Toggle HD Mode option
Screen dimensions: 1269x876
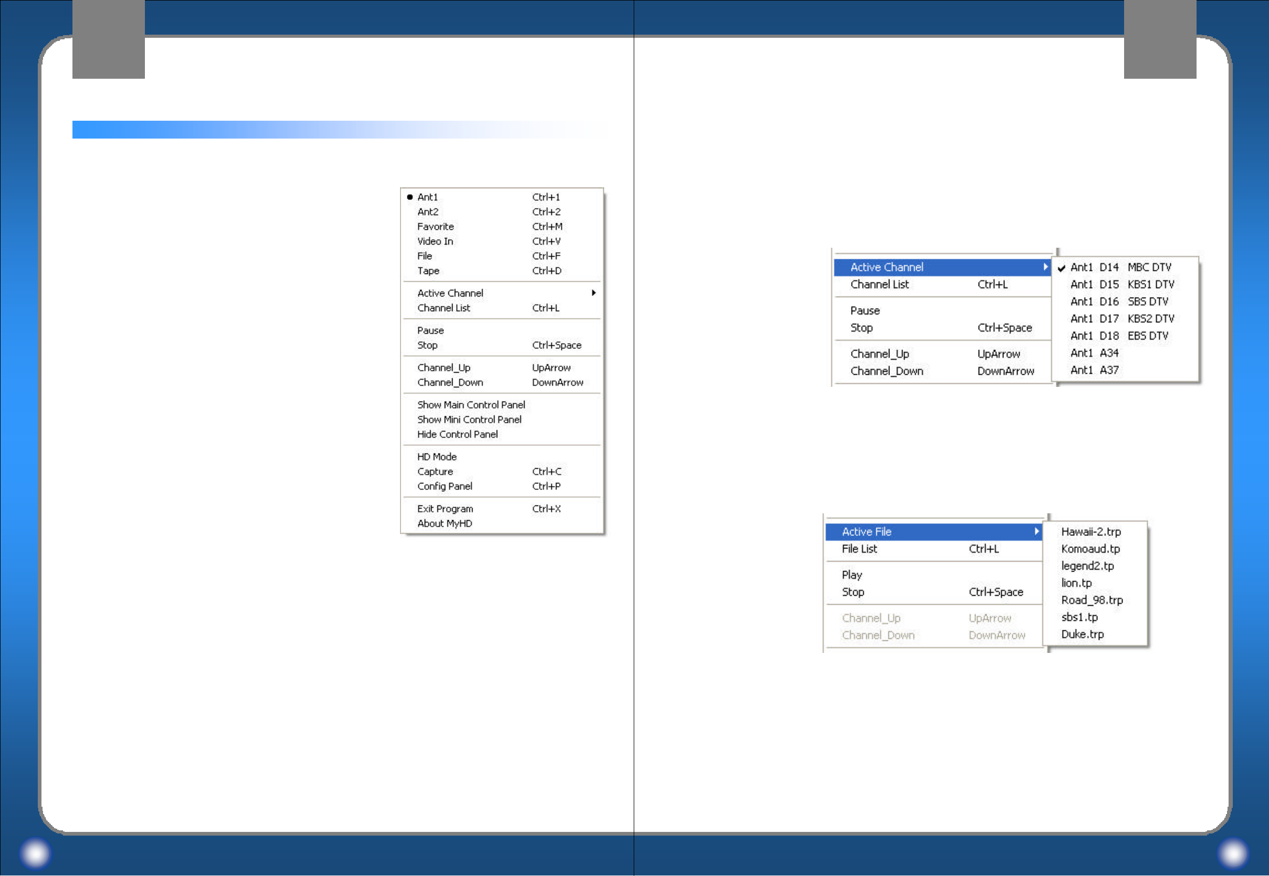(436, 457)
